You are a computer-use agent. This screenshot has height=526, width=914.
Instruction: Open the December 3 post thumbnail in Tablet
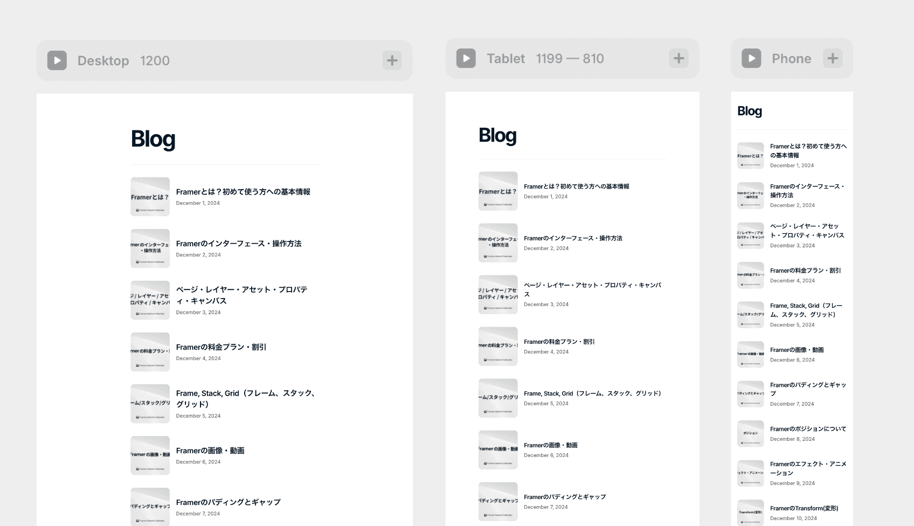click(x=498, y=295)
